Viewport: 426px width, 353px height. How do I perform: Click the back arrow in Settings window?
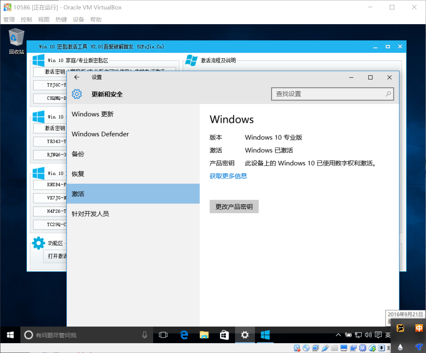click(77, 77)
